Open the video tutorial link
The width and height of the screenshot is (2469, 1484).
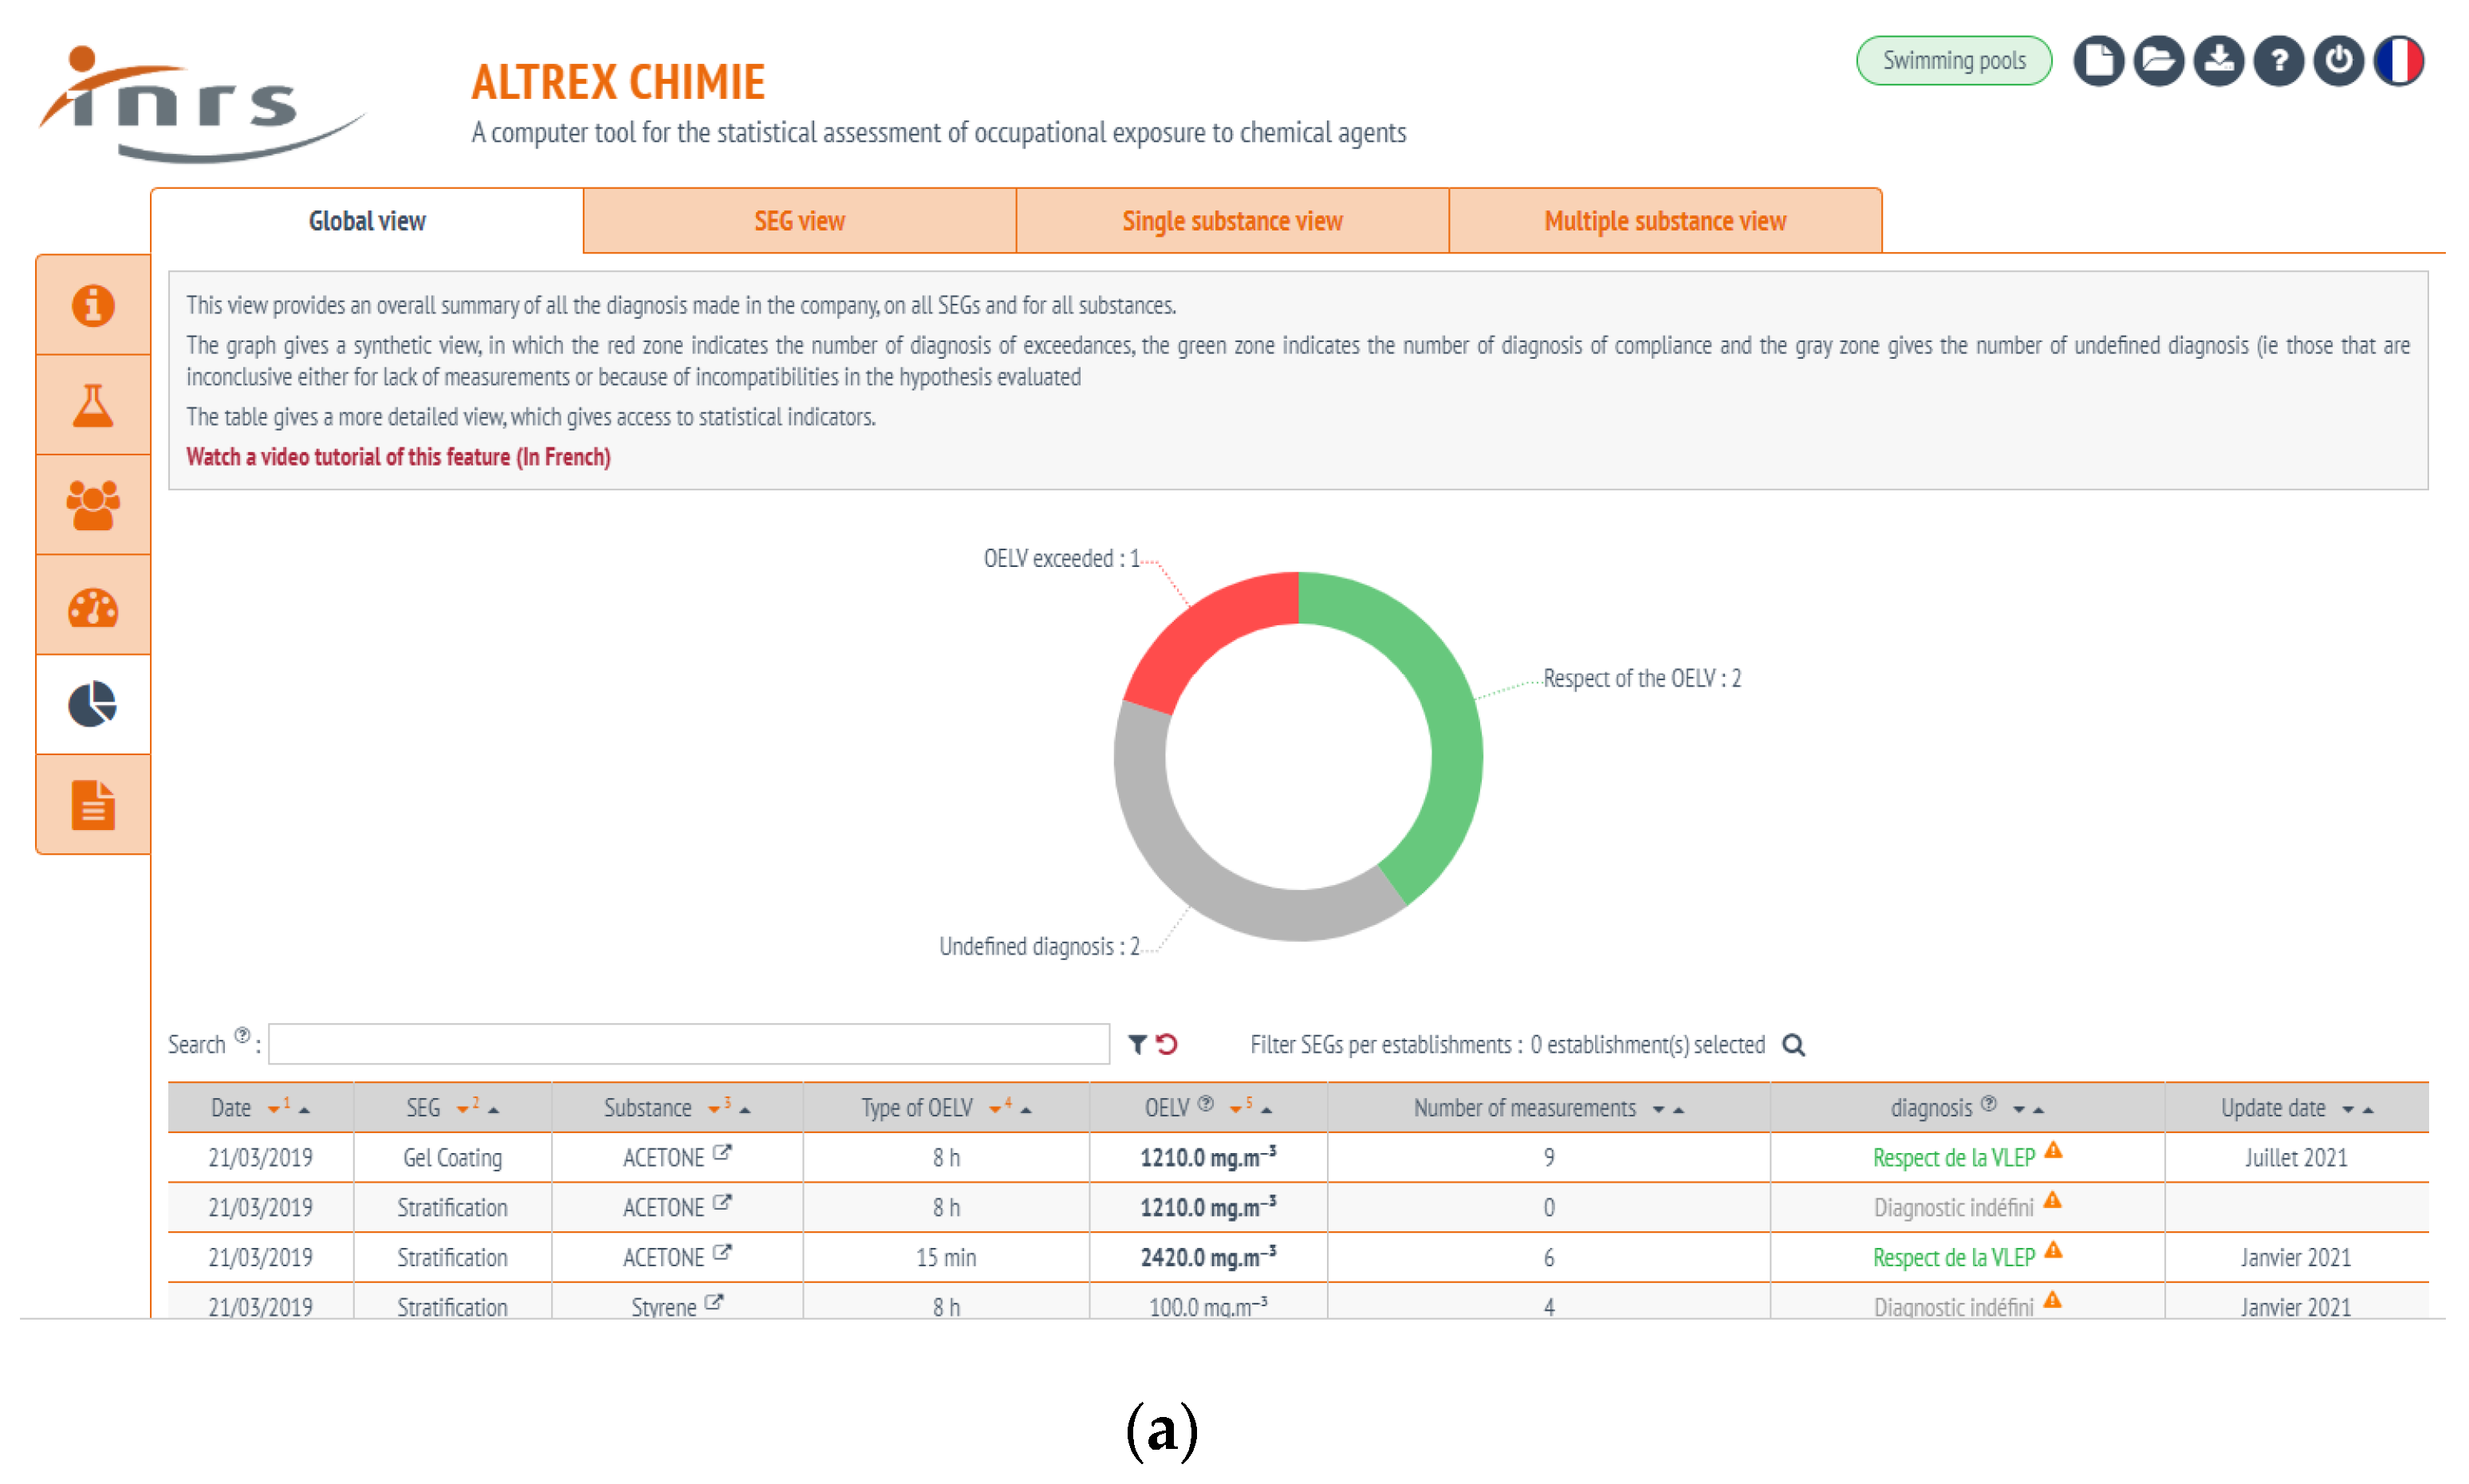point(398,457)
